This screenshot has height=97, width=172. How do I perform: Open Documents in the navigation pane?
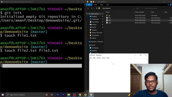click(95, 22)
